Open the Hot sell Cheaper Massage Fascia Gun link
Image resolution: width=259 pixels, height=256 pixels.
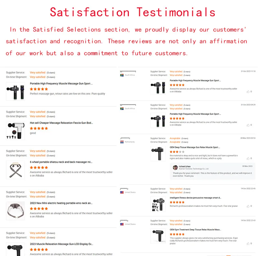pyautogui.click(x=61, y=123)
